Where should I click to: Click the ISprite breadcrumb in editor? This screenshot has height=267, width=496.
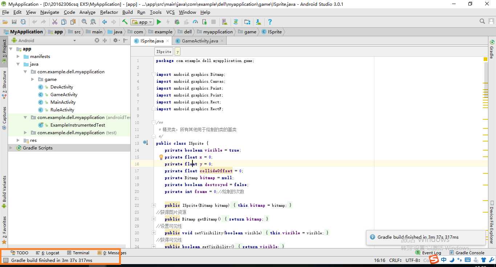164,52
